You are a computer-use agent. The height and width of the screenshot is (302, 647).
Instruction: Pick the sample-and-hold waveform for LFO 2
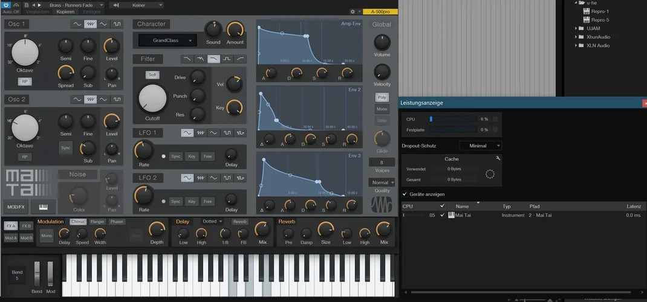[241, 178]
